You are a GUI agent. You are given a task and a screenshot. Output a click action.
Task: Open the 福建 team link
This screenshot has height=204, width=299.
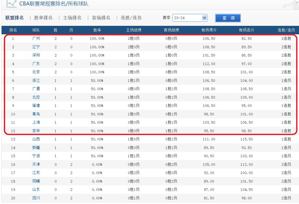pyautogui.click(x=36, y=106)
